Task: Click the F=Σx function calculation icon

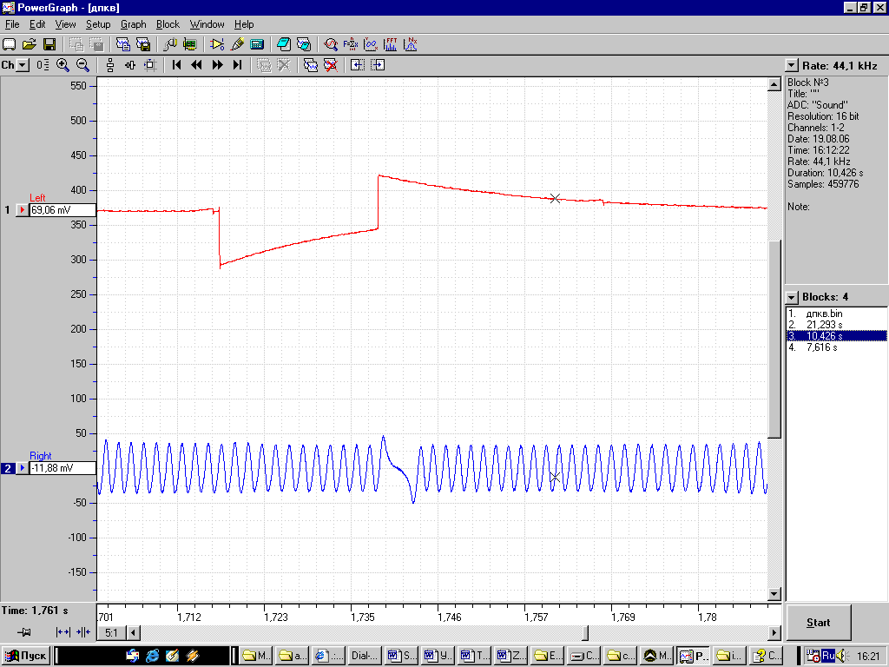Action: pos(351,44)
